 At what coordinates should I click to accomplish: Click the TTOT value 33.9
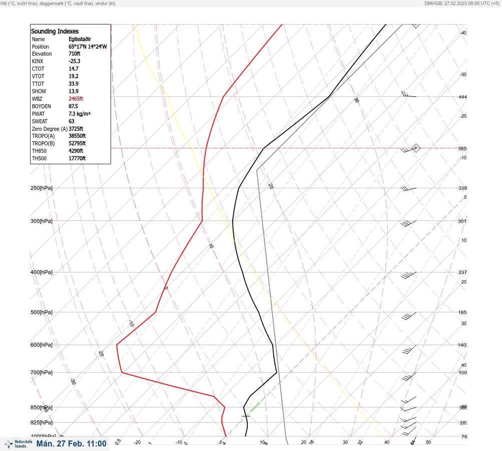coord(74,84)
